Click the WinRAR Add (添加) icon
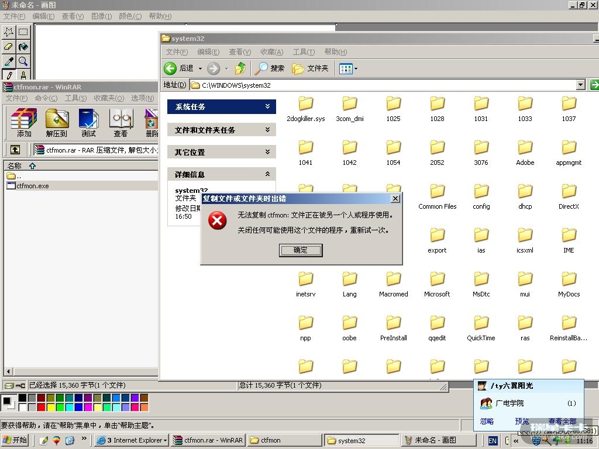The width and height of the screenshot is (599, 449). tap(23, 122)
